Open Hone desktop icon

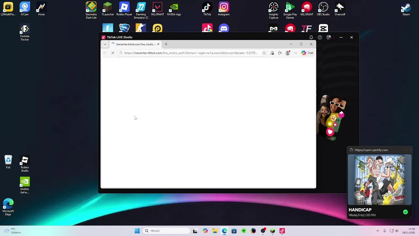point(41,9)
